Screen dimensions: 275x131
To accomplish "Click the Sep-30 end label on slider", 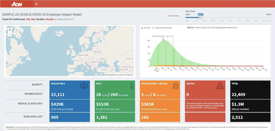I will tap(269, 14).
